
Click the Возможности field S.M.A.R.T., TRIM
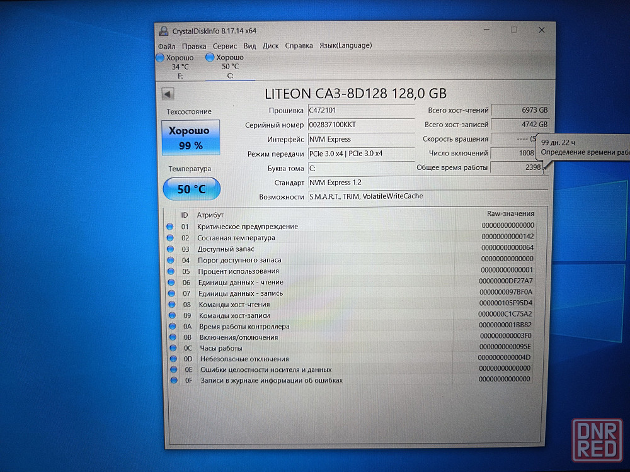coord(428,196)
